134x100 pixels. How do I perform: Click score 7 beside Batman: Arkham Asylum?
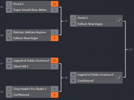tap(55, 32)
